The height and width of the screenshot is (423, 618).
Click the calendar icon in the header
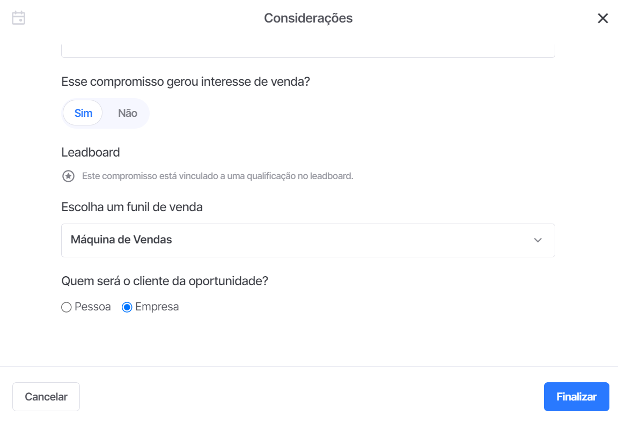click(x=19, y=18)
